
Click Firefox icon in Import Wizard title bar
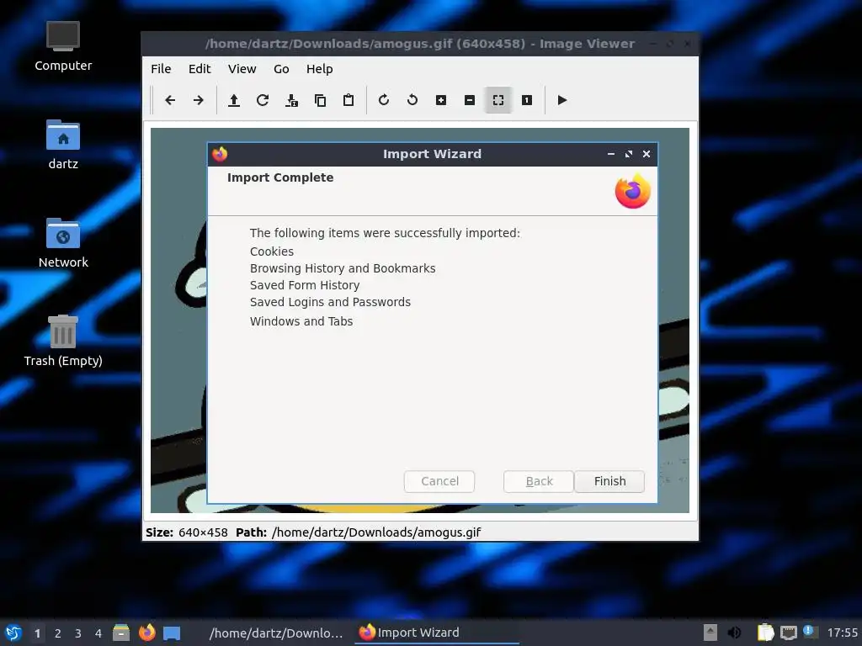tap(220, 154)
